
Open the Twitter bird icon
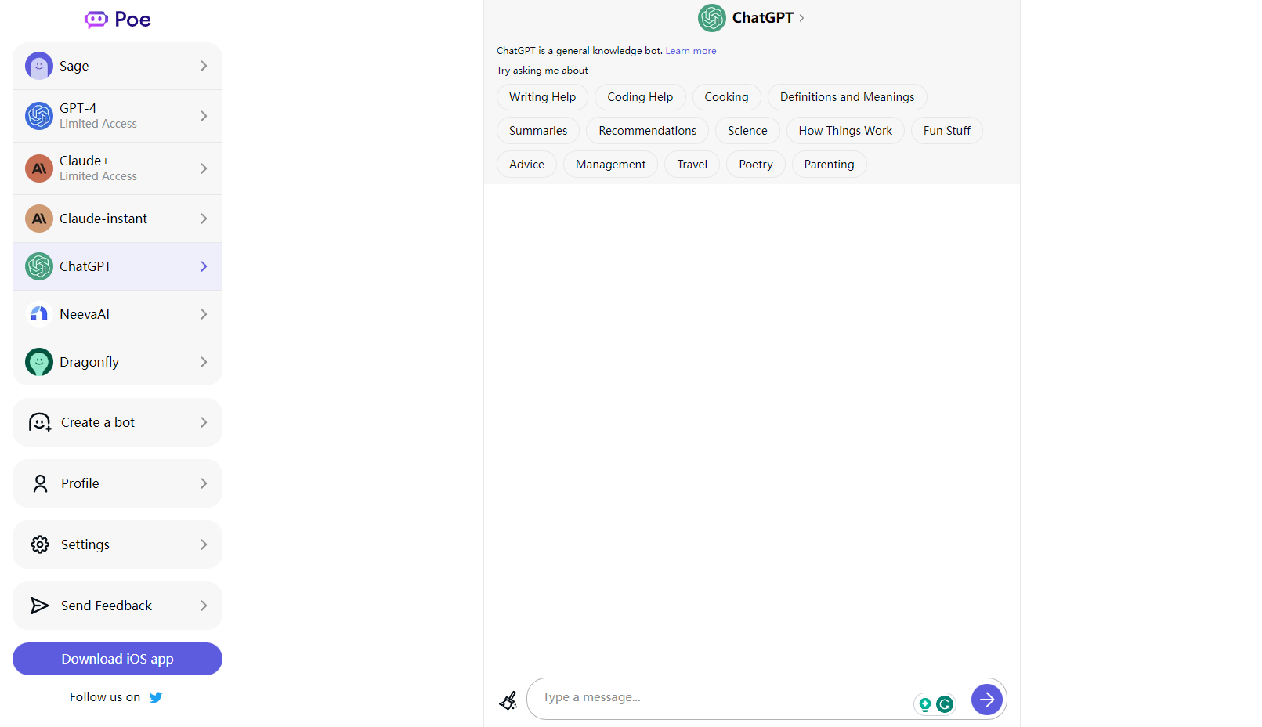click(x=156, y=697)
